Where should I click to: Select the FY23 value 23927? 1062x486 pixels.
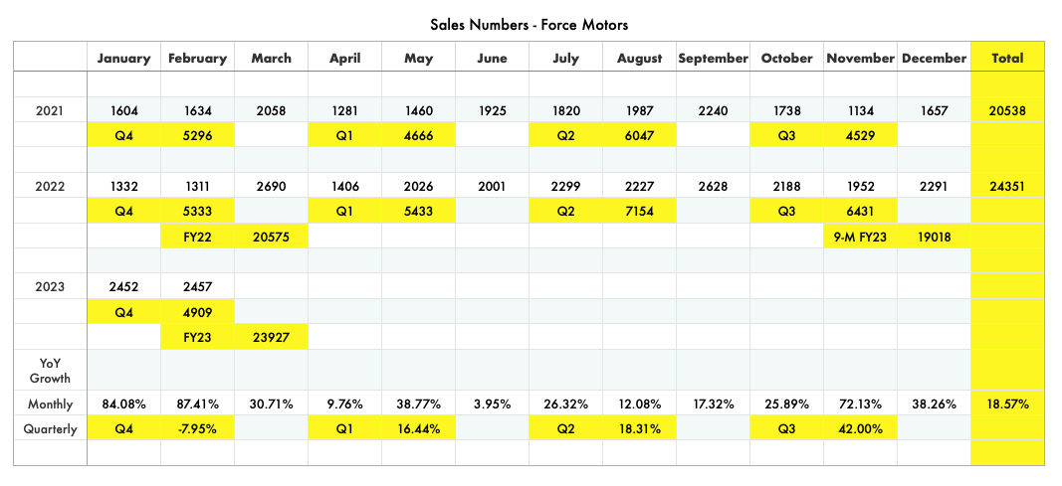pos(271,336)
